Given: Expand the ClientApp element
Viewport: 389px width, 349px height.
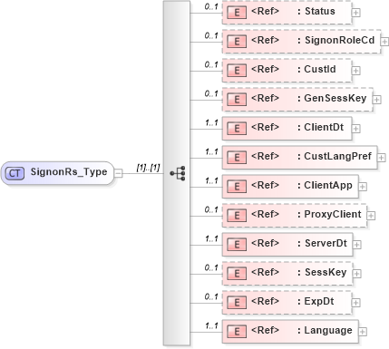Looking at the screenshot, I should coord(363,187).
